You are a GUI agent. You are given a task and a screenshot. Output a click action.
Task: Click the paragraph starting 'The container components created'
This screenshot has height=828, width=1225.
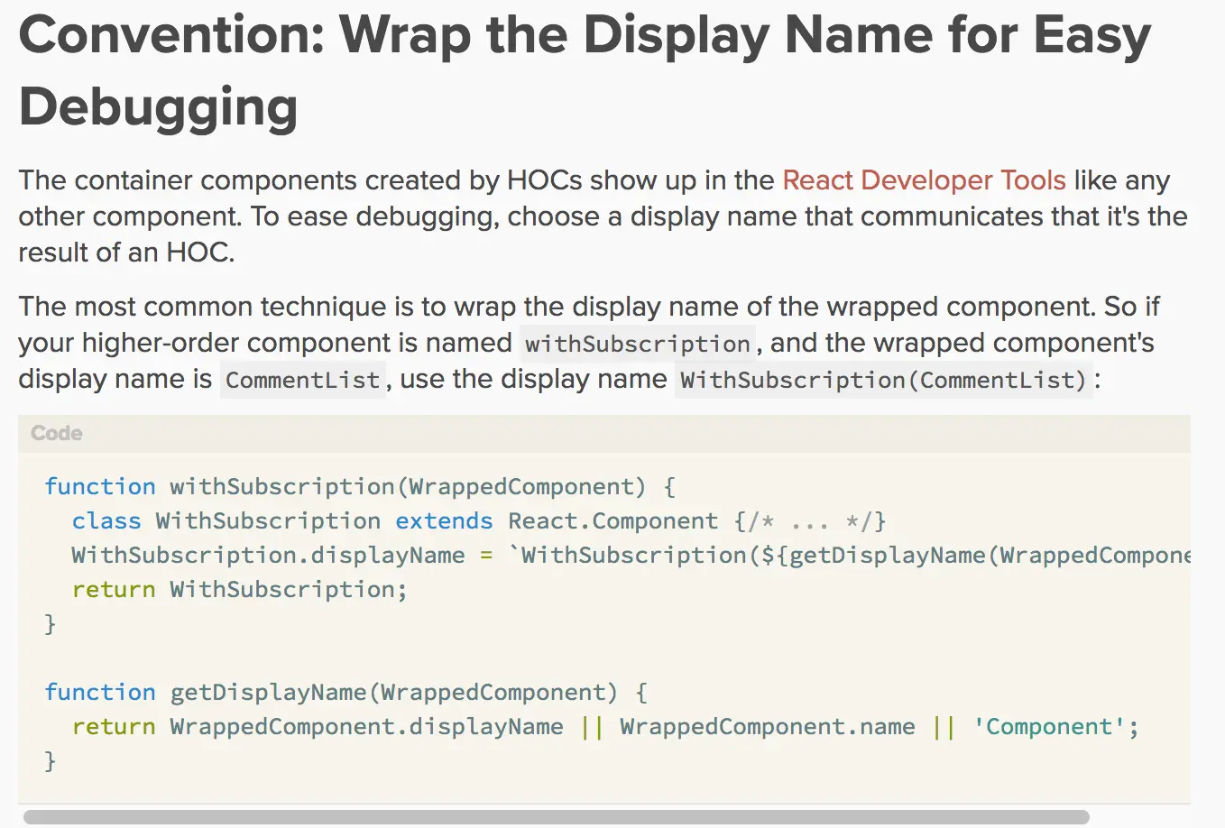point(603,216)
